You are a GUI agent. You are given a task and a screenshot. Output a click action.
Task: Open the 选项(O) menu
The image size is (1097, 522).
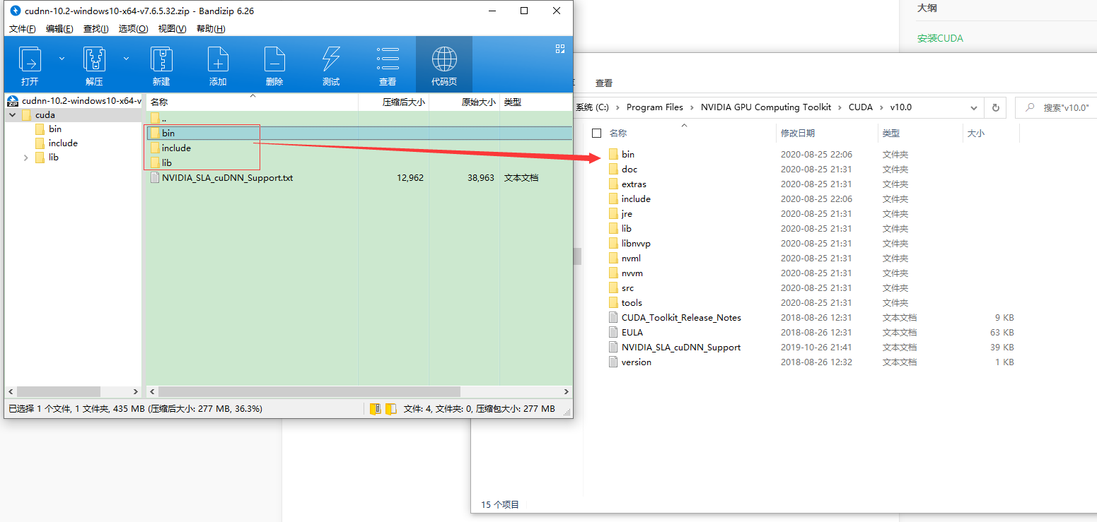133,29
